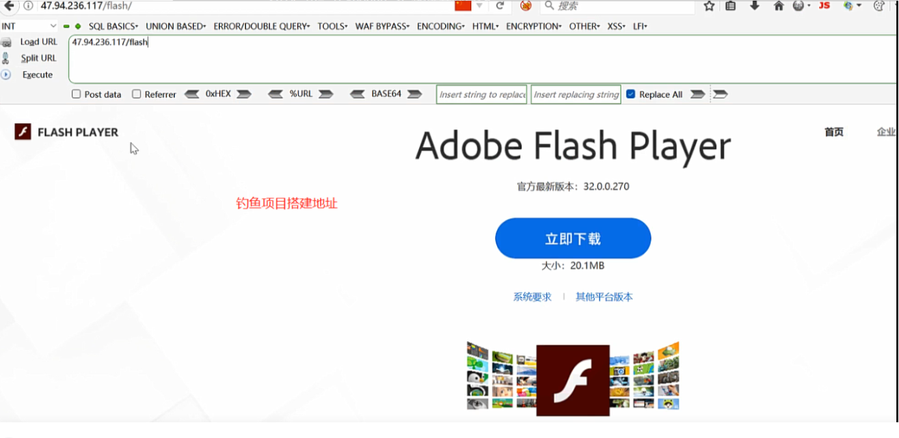Click the green plus icon in HackBar
This screenshot has height=438, width=899.
[x=78, y=27]
